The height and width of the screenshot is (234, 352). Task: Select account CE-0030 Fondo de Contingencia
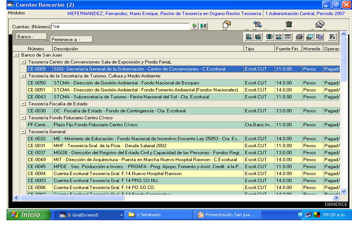(x=183, y=111)
